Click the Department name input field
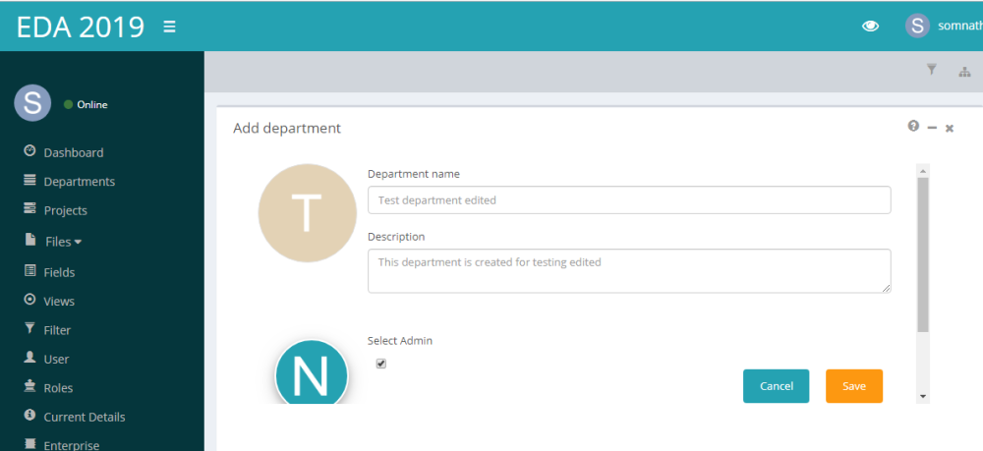983x451 pixels. pyautogui.click(x=629, y=200)
